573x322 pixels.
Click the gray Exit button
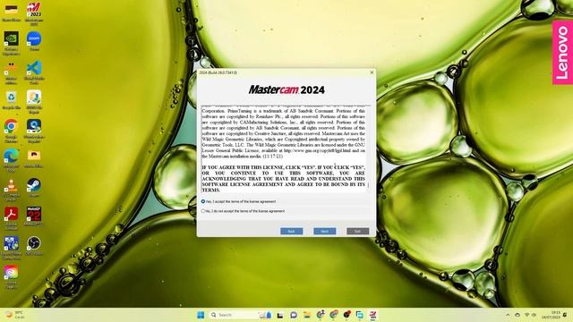358,231
